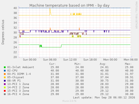The height and width of the screenshot is (104, 139).
Task: Click the gray 16-PCI 4 Zone swatch
Action: click(x=5, y=94)
